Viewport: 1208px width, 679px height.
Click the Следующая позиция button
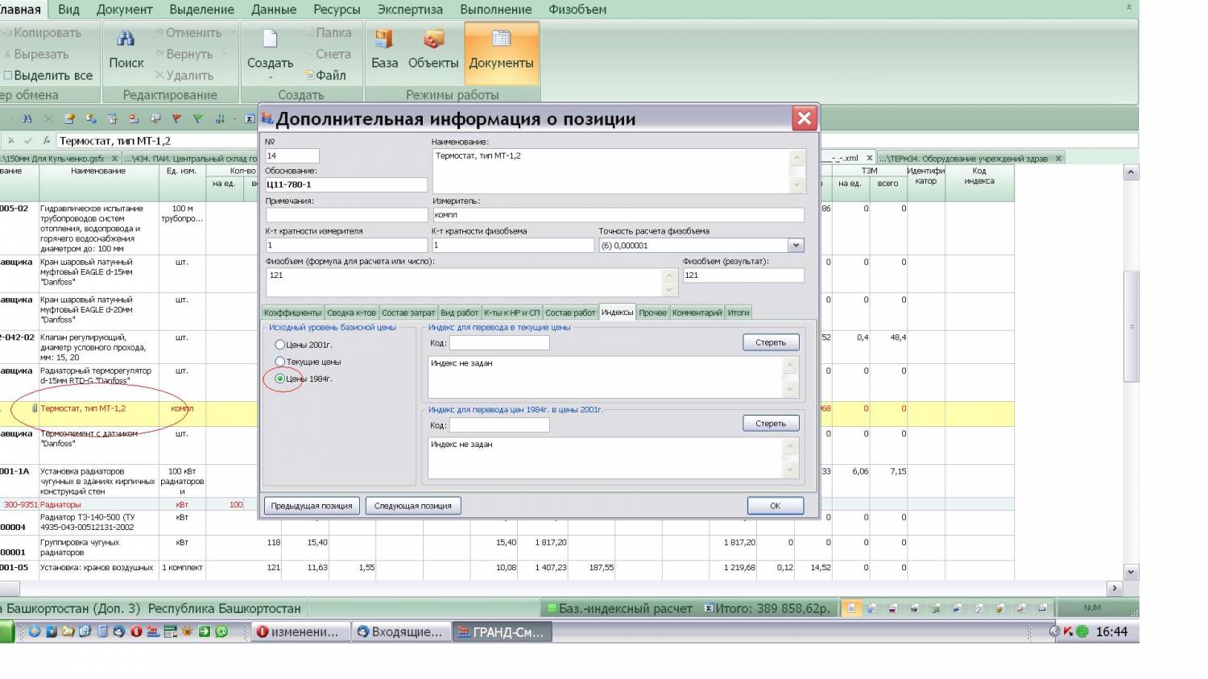pyautogui.click(x=413, y=506)
